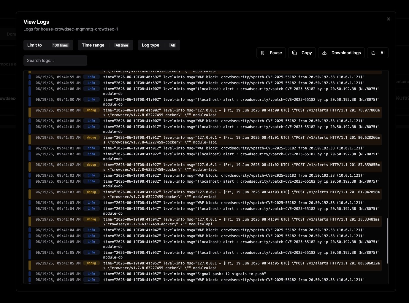
Task: Click log message with 80.628266ms POST alerts
Action: point(242,140)
